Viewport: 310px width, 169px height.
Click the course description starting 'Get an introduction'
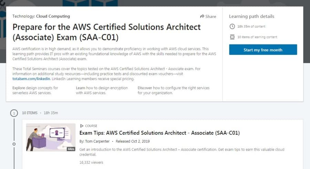pos(182,152)
